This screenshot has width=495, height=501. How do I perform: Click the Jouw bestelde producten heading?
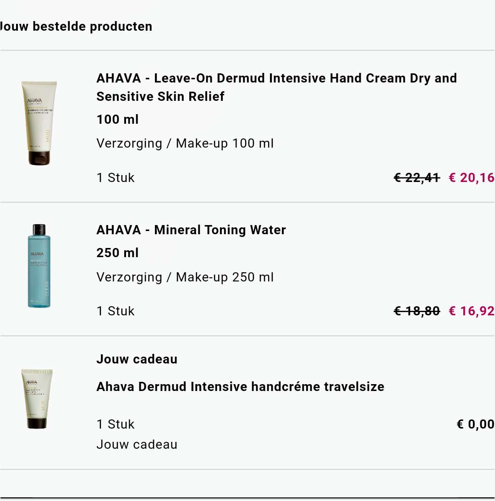(76, 26)
